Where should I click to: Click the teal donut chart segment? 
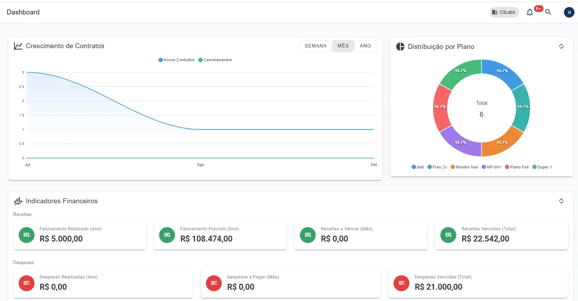pyautogui.click(x=523, y=108)
